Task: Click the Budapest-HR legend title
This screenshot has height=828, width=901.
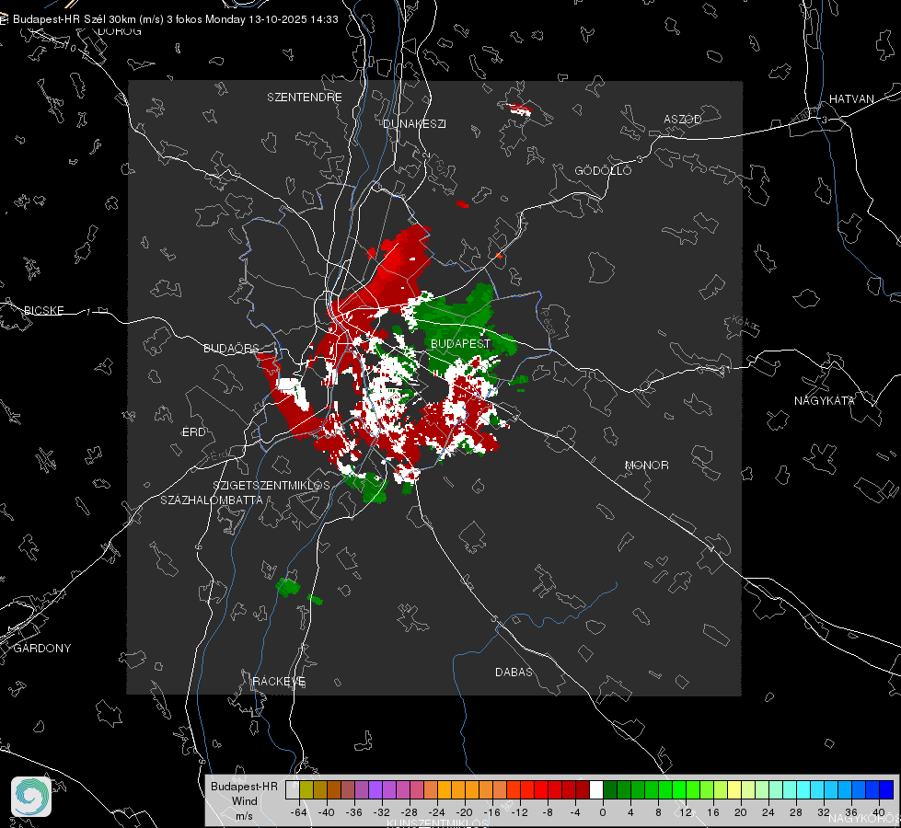Action: [244, 787]
